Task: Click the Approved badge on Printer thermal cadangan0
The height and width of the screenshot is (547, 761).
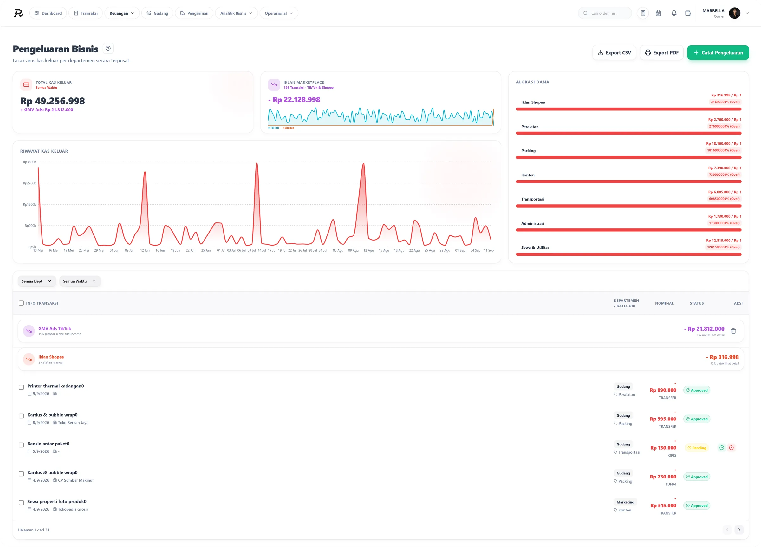Action: [x=697, y=390]
